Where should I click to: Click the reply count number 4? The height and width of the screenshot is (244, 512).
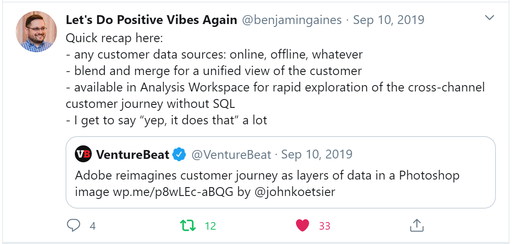click(x=93, y=226)
